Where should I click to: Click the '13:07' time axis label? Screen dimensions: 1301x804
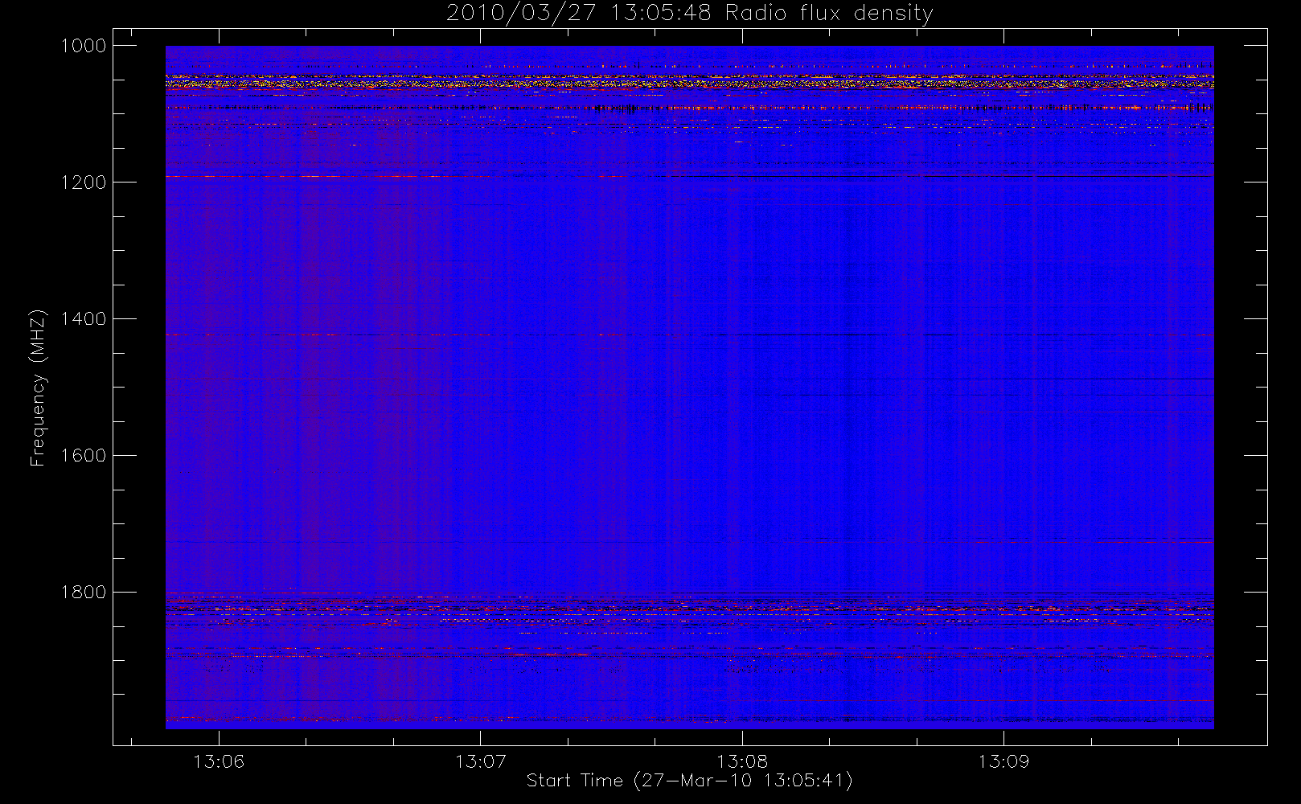(481, 761)
